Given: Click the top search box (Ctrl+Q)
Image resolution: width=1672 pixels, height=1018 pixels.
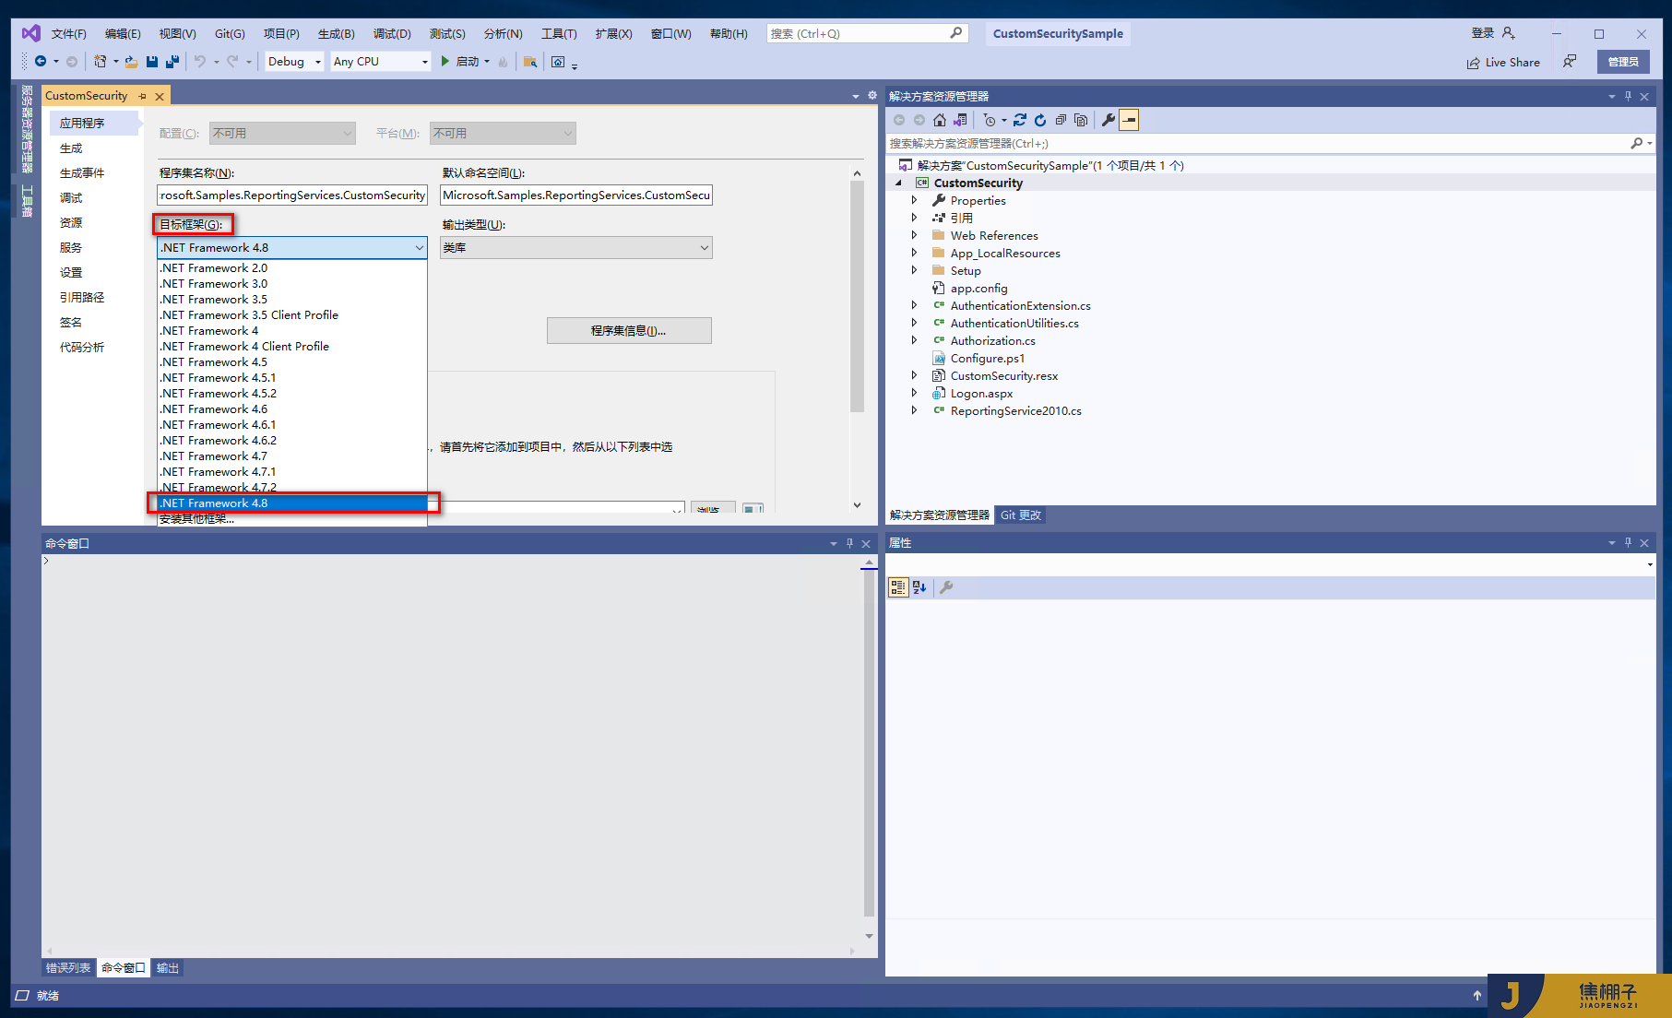Looking at the screenshot, I should pyautogui.click(x=866, y=34).
